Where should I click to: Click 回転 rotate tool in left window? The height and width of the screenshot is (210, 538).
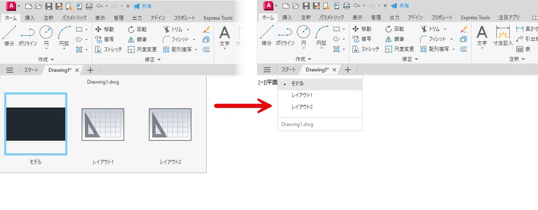point(137,29)
